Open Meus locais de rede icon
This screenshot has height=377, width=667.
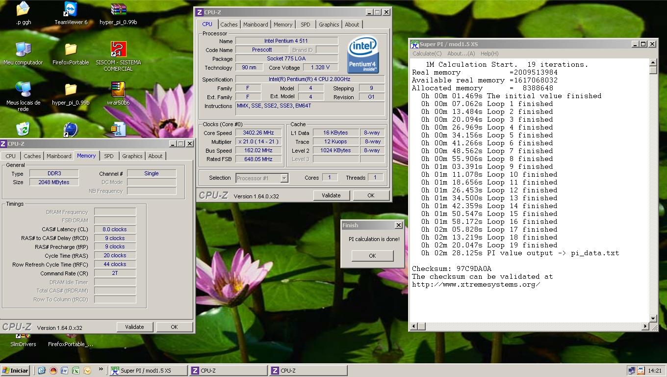(23, 89)
